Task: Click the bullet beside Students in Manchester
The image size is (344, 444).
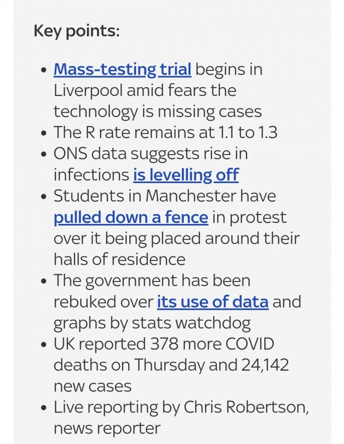Action: [44, 196]
